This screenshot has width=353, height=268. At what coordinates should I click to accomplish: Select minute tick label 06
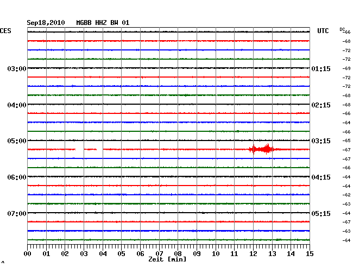pyautogui.click(x=140, y=254)
